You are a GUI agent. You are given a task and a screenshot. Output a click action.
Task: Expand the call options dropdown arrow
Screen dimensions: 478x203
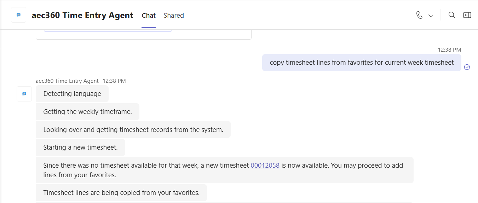coord(431,16)
